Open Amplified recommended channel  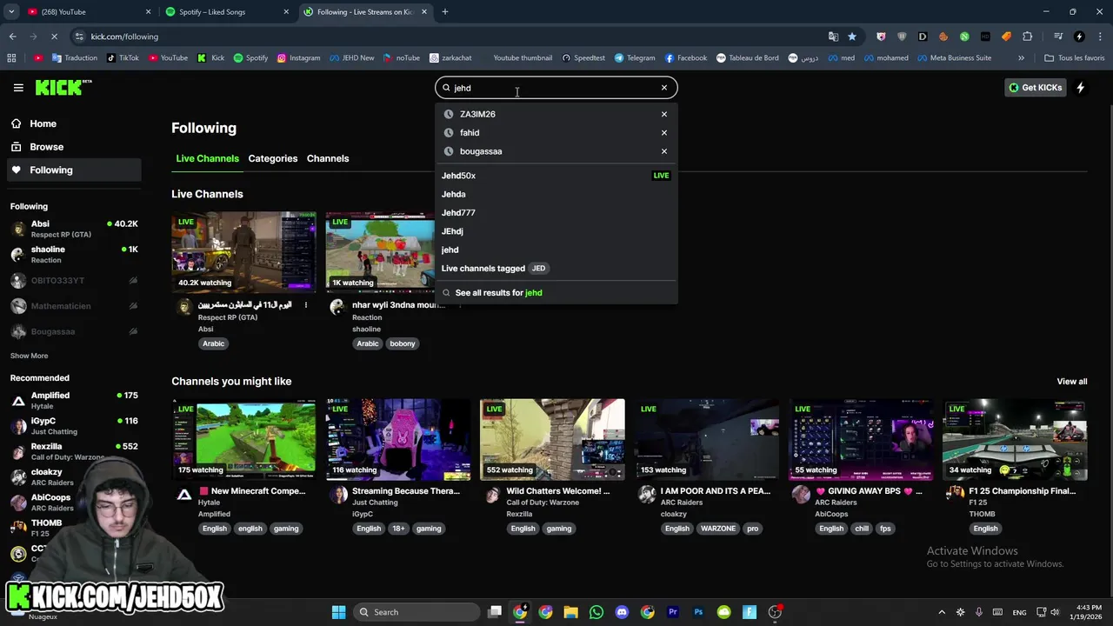74,400
